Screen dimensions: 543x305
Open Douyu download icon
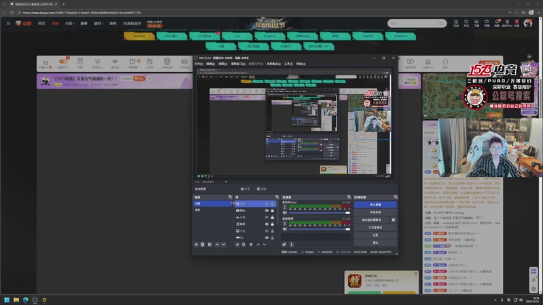476,23
